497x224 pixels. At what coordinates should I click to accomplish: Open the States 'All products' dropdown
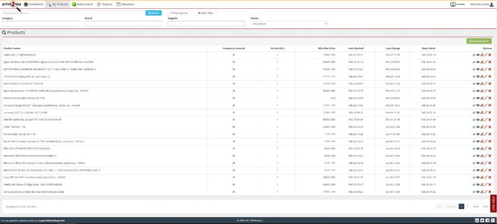point(289,24)
